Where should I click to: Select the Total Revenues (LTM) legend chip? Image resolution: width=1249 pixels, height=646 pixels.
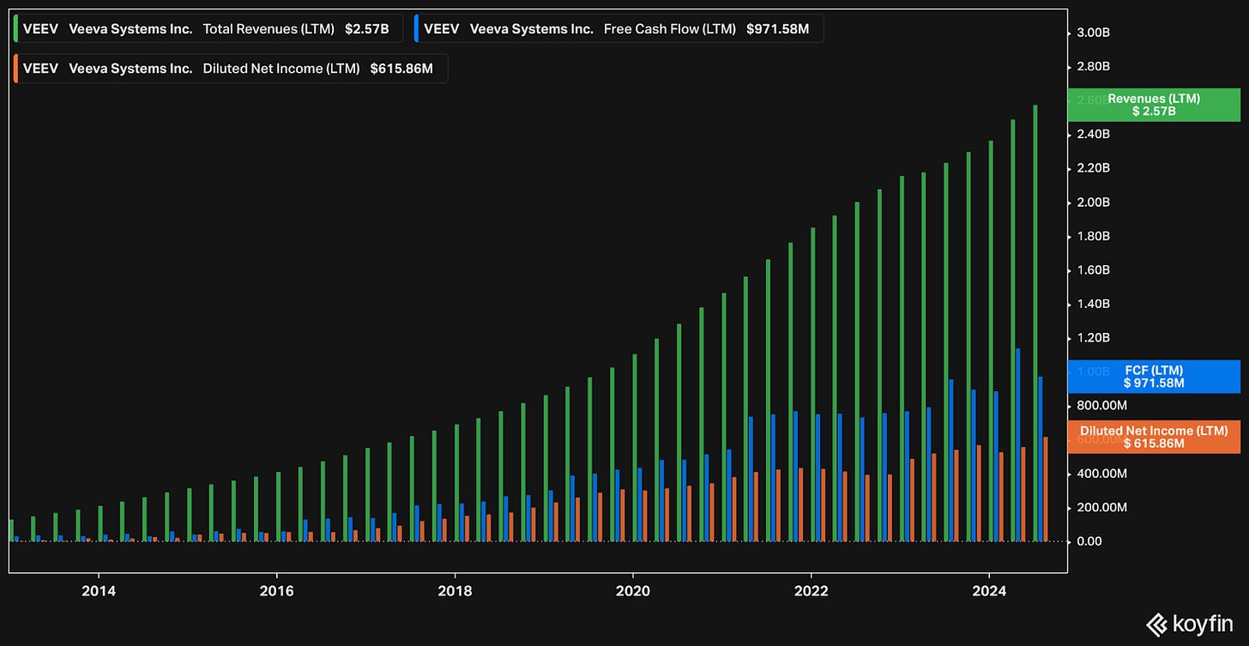pyautogui.click(x=208, y=28)
